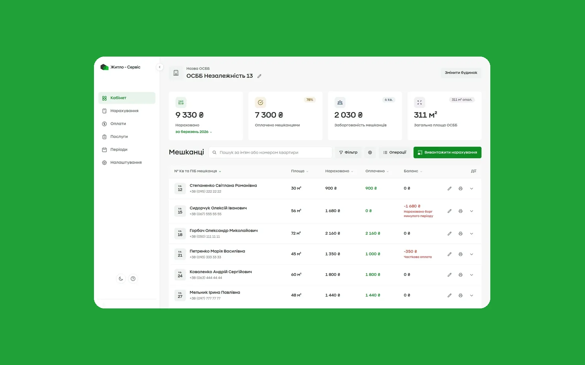Print receipt for Горбач Олександр Миколайович

(460, 234)
